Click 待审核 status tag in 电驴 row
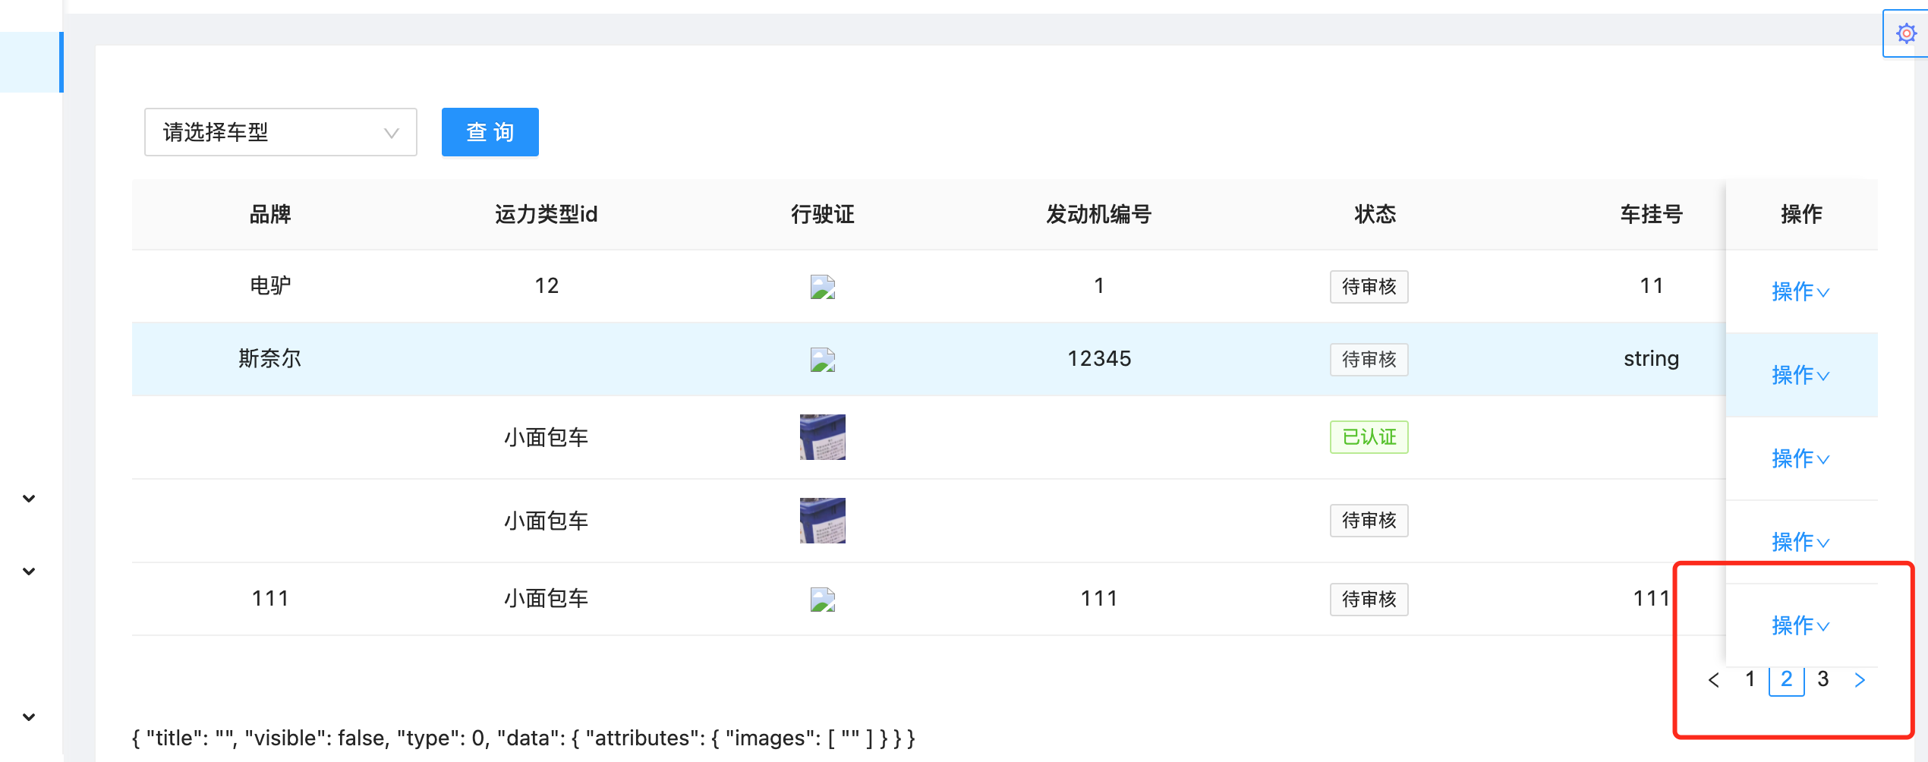Image resolution: width=1928 pixels, height=762 pixels. coord(1369,287)
